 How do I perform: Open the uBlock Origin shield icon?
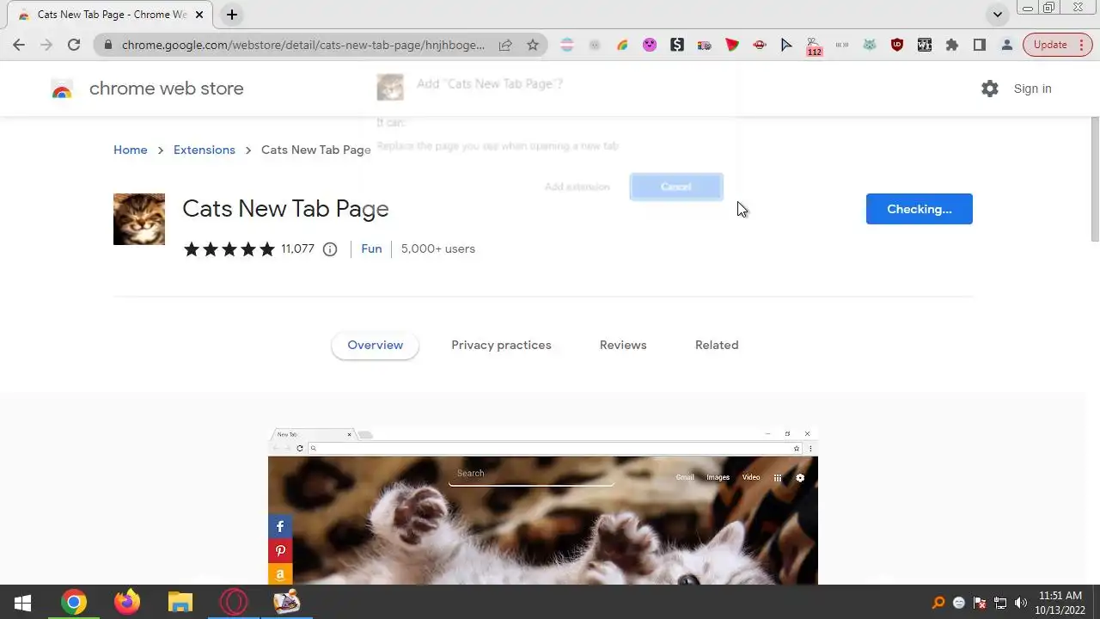pos(897,45)
